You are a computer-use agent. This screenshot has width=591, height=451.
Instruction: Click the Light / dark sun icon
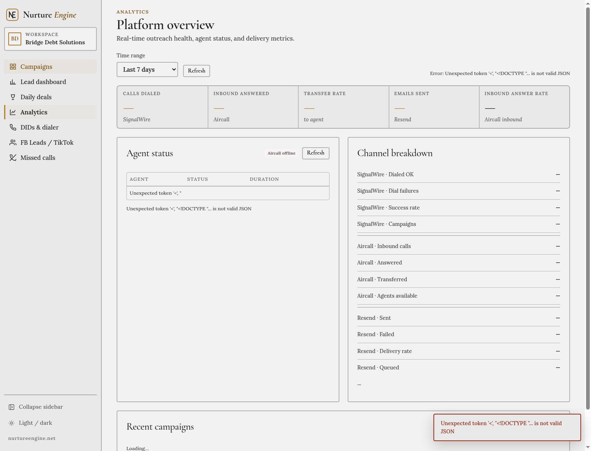(x=11, y=423)
